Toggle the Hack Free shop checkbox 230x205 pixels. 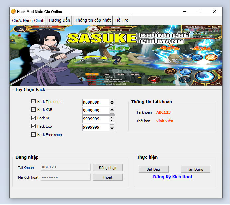click(x=33, y=135)
